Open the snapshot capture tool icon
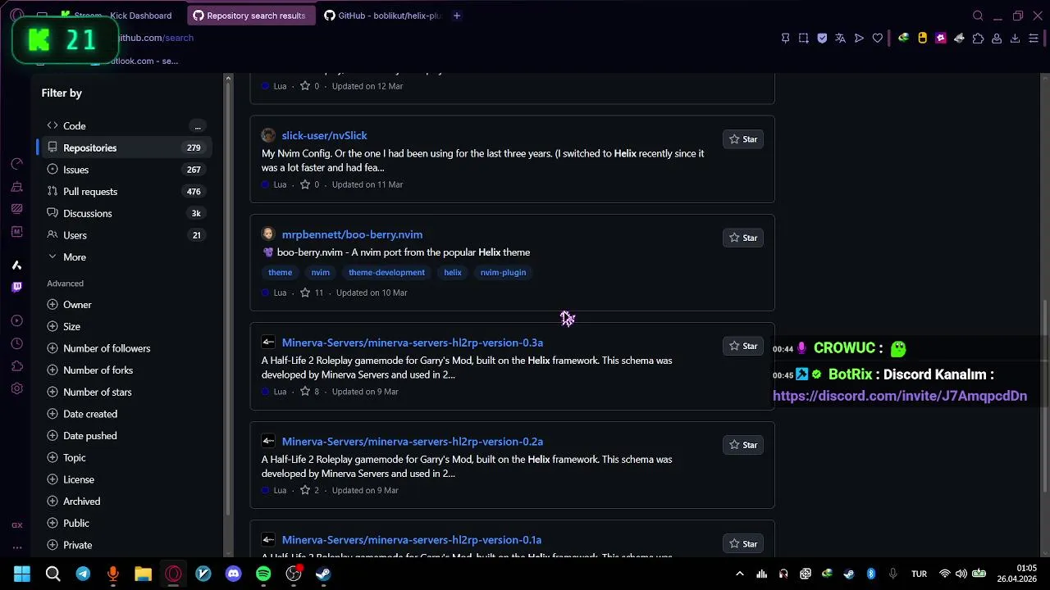Image resolution: width=1050 pixels, height=590 pixels. [x=804, y=38]
